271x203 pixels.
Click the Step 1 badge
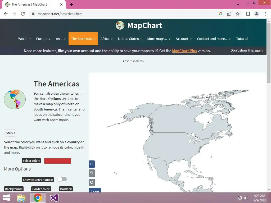11,133
